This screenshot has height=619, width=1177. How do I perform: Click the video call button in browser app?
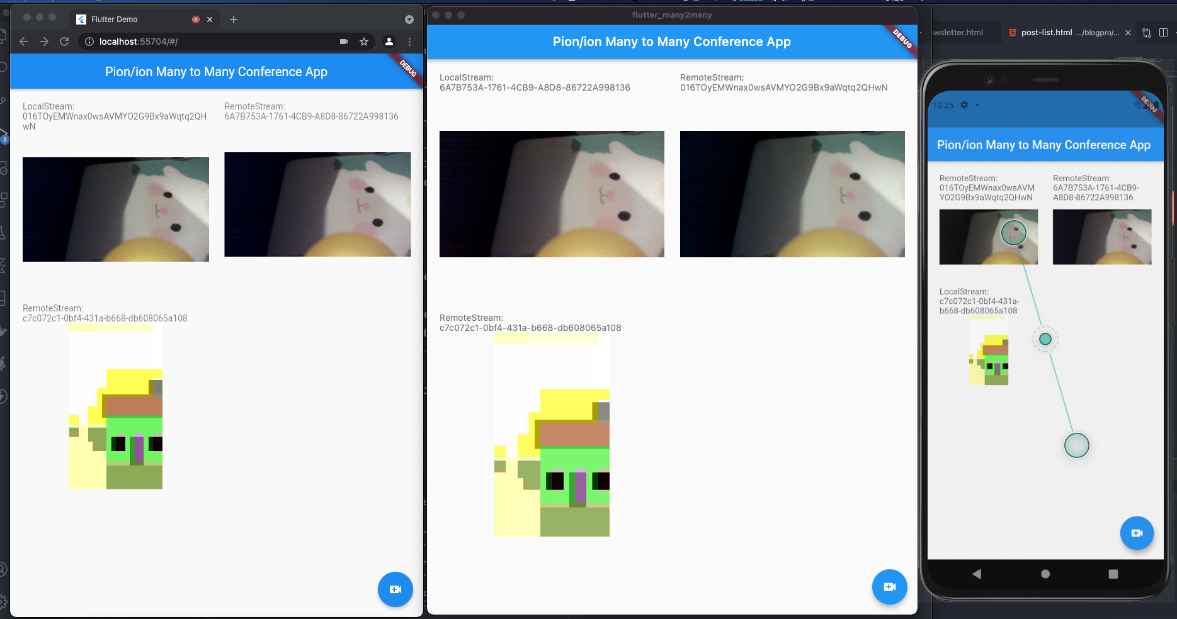[x=395, y=589]
